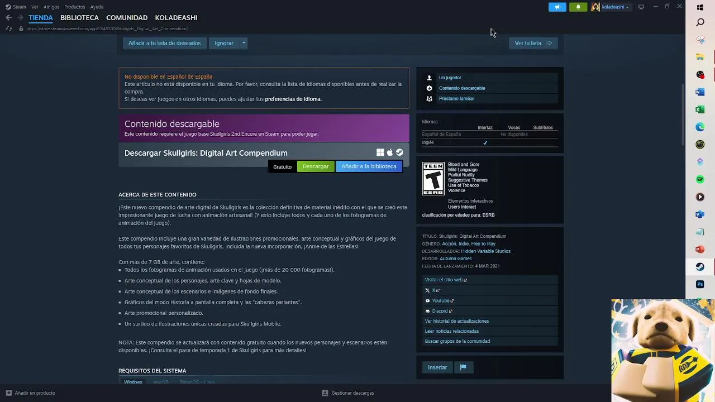Viewport: 715px width, 402px height.
Task: Click the SteamOS platform icon
Action: pyautogui.click(x=399, y=152)
